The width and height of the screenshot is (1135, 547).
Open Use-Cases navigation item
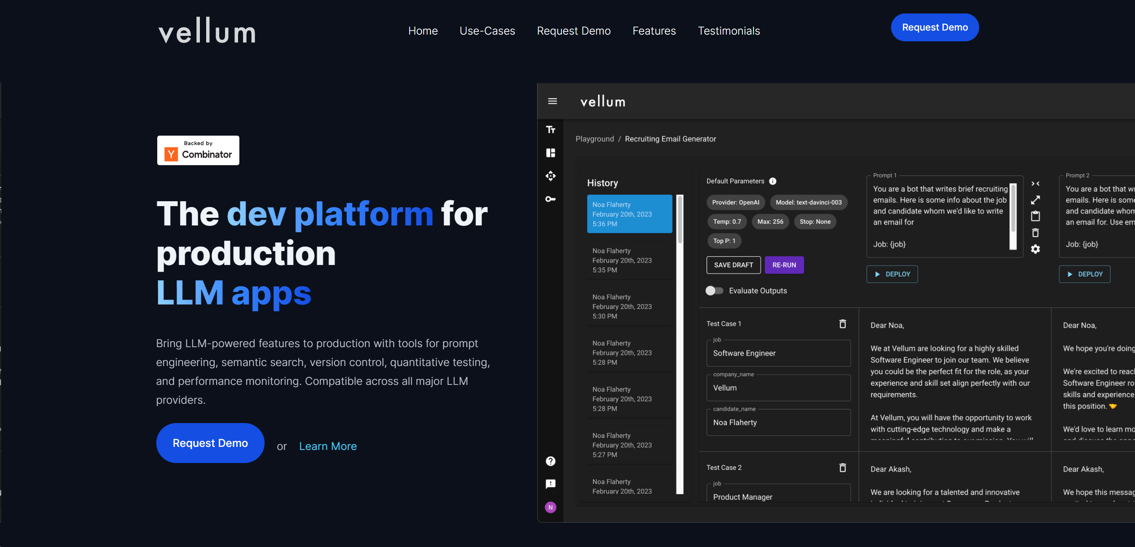tap(487, 31)
